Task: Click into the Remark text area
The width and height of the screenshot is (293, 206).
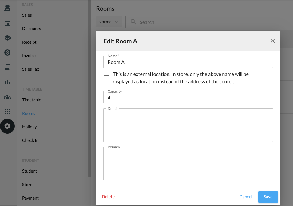Action: (x=188, y=163)
